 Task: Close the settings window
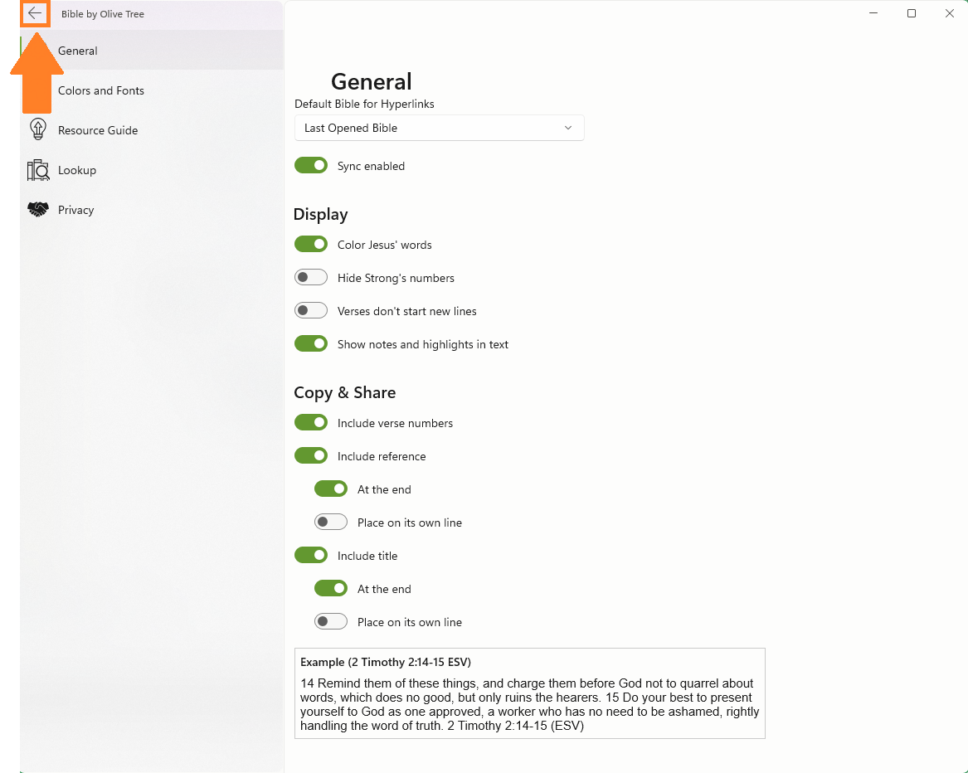click(x=950, y=13)
